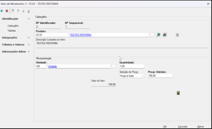
Task: Click the grayed icon right of product row
Action: click(177, 35)
